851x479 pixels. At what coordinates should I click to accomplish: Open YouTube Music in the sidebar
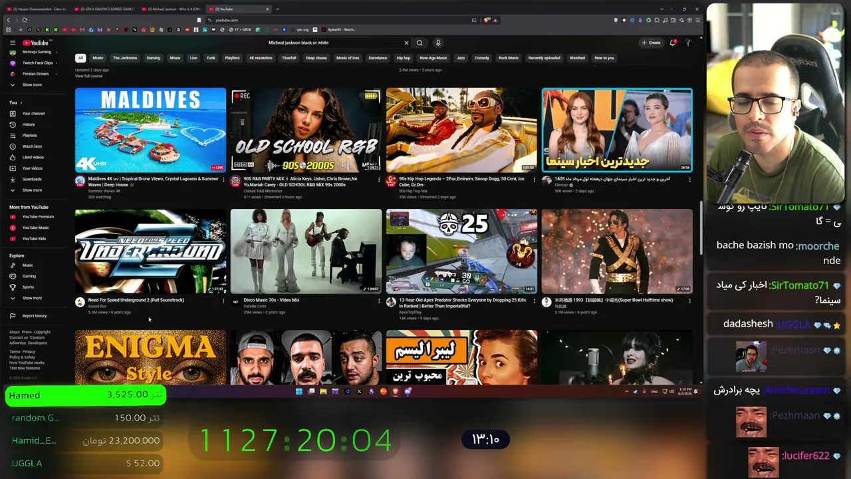pos(35,228)
